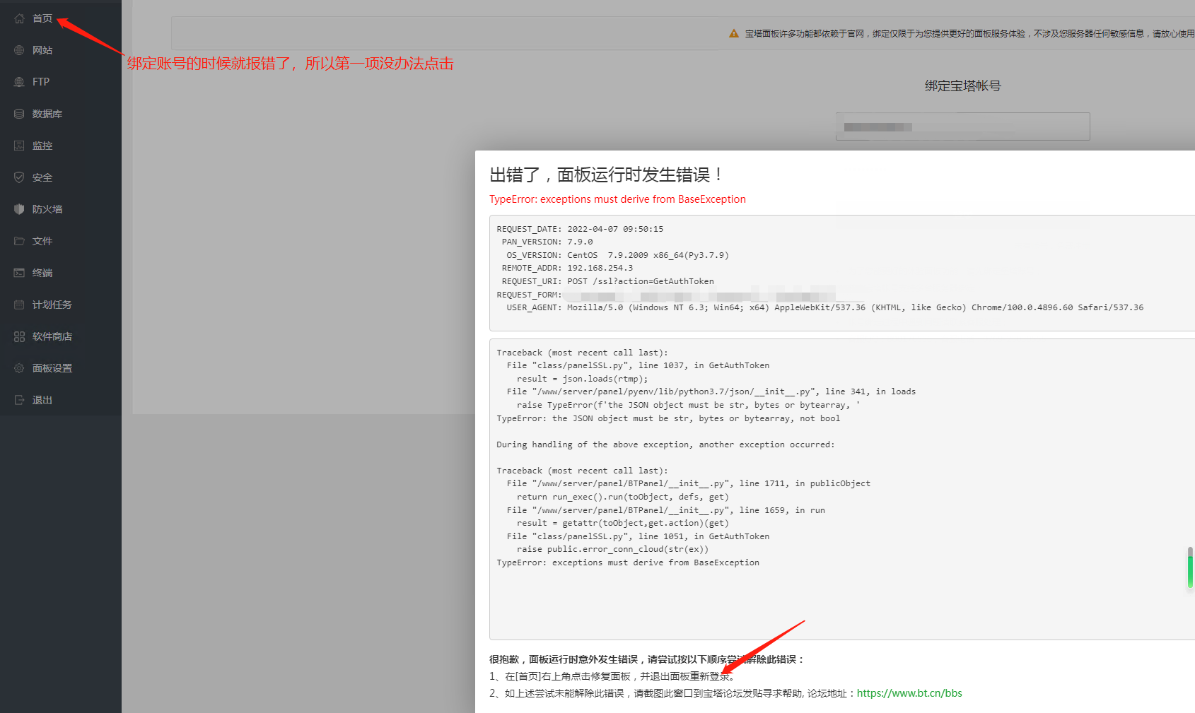This screenshot has width=1195, height=713.
Task: Open the https://www.bt.cn/bbs forum link
Action: (x=909, y=693)
